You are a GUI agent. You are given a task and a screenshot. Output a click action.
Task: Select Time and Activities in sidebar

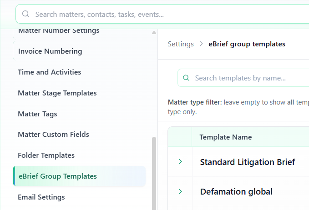[49, 72]
